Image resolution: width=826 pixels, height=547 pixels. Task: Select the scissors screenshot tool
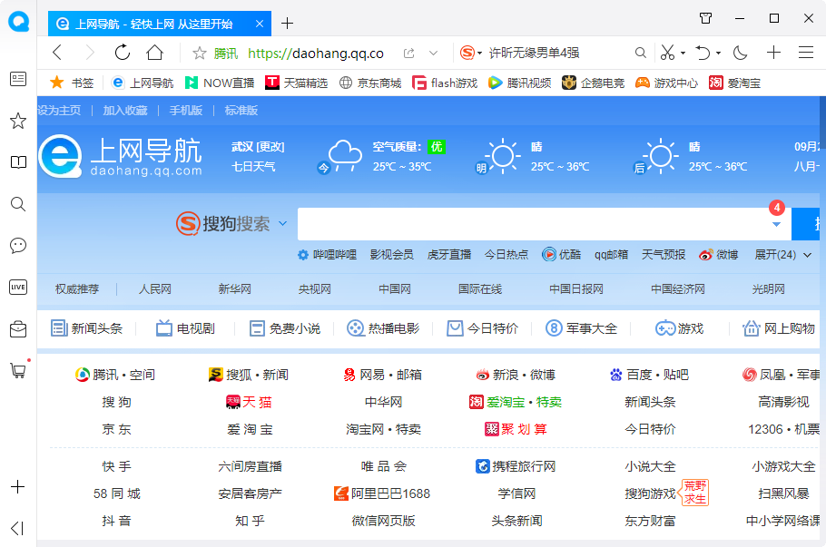[x=668, y=52]
